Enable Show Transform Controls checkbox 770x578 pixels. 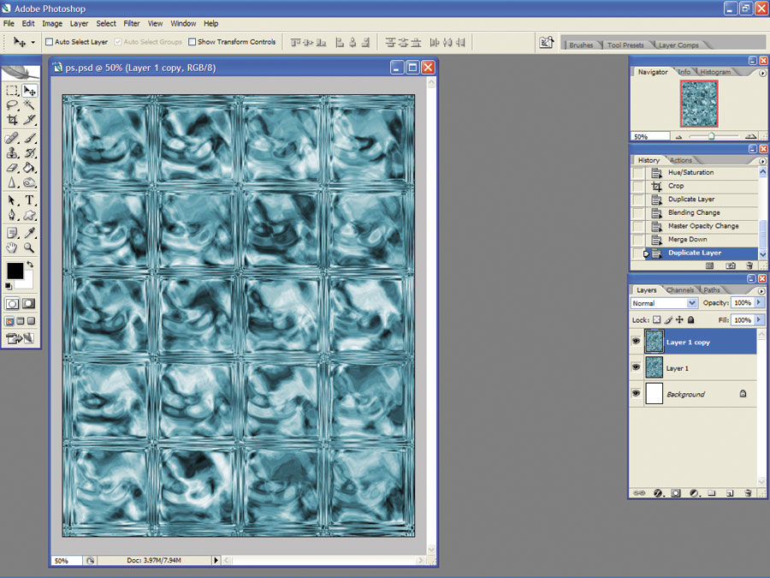point(192,42)
